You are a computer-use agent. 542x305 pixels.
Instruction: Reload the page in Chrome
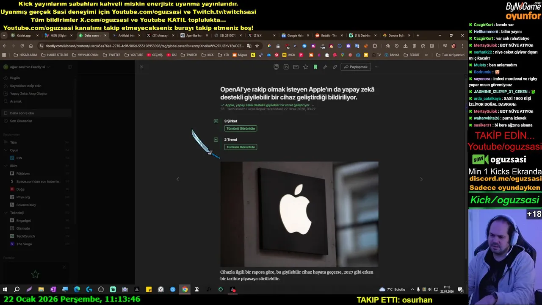(22, 46)
